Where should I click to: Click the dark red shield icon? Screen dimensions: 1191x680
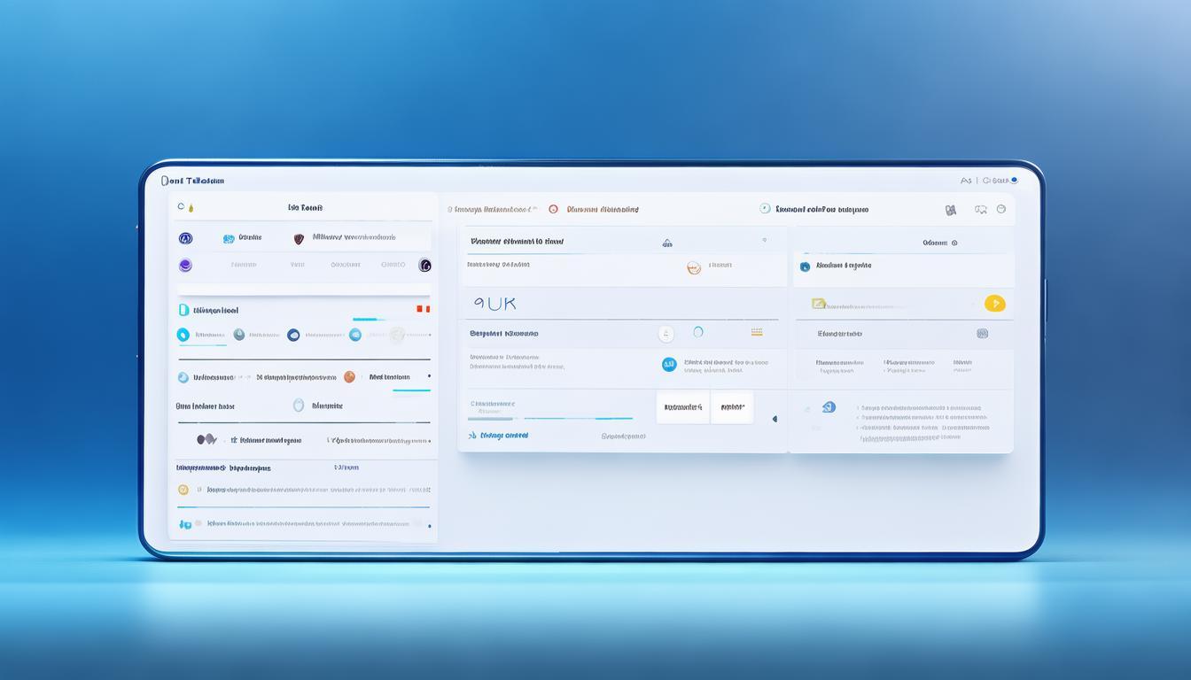click(299, 238)
